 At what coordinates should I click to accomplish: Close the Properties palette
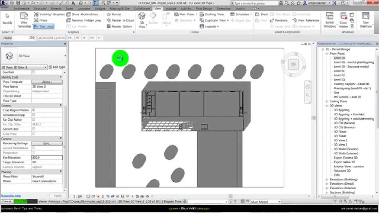point(65,44)
